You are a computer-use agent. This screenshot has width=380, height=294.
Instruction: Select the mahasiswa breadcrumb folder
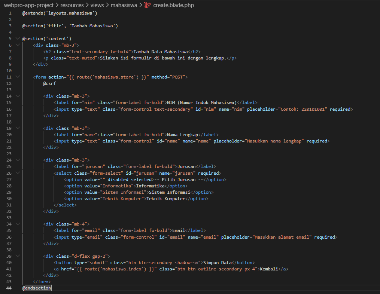[x=124, y=5]
